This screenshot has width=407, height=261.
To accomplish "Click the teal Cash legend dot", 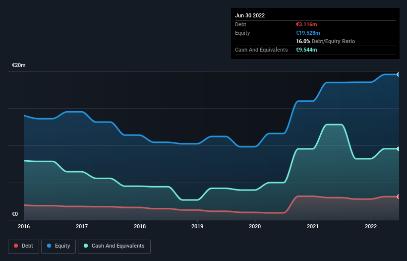I will pos(86,246).
